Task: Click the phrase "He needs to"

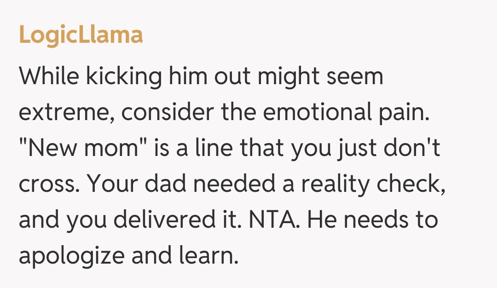Action: (372, 220)
